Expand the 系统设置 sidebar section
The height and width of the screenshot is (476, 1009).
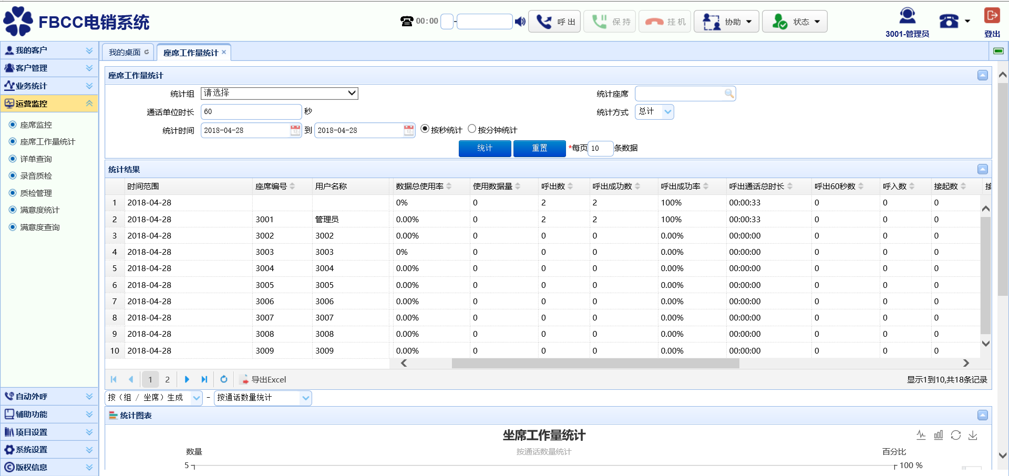(49, 450)
